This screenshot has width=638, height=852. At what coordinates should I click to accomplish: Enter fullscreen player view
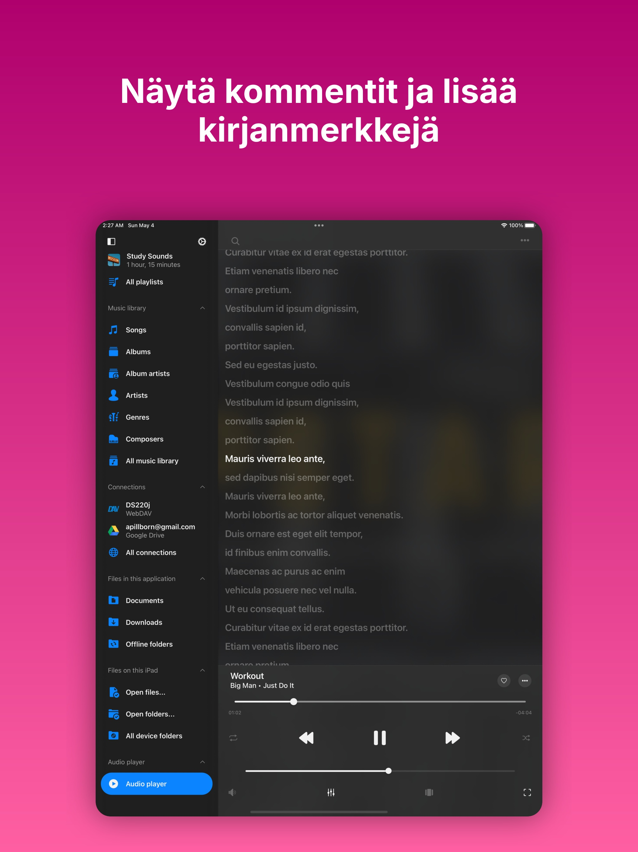tap(527, 792)
